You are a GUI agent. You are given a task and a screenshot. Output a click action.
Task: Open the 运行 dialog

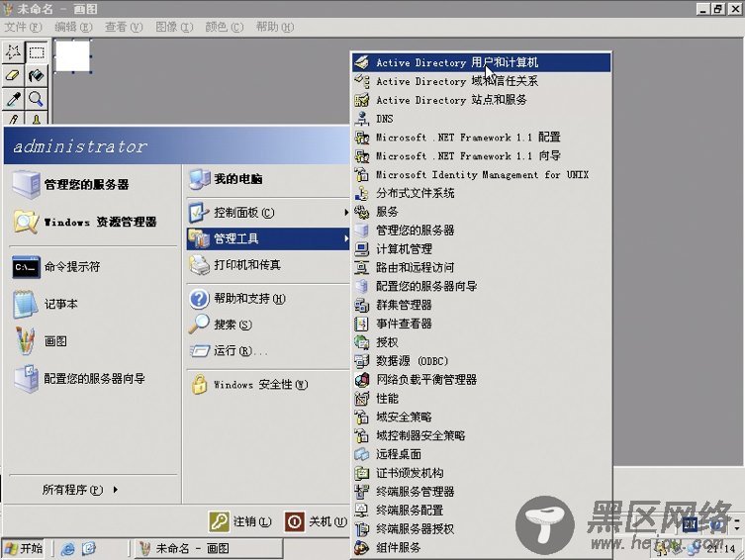click(268, 350)
